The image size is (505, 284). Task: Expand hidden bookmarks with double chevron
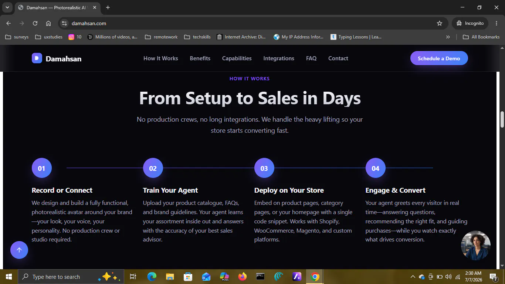click(448, 37)
